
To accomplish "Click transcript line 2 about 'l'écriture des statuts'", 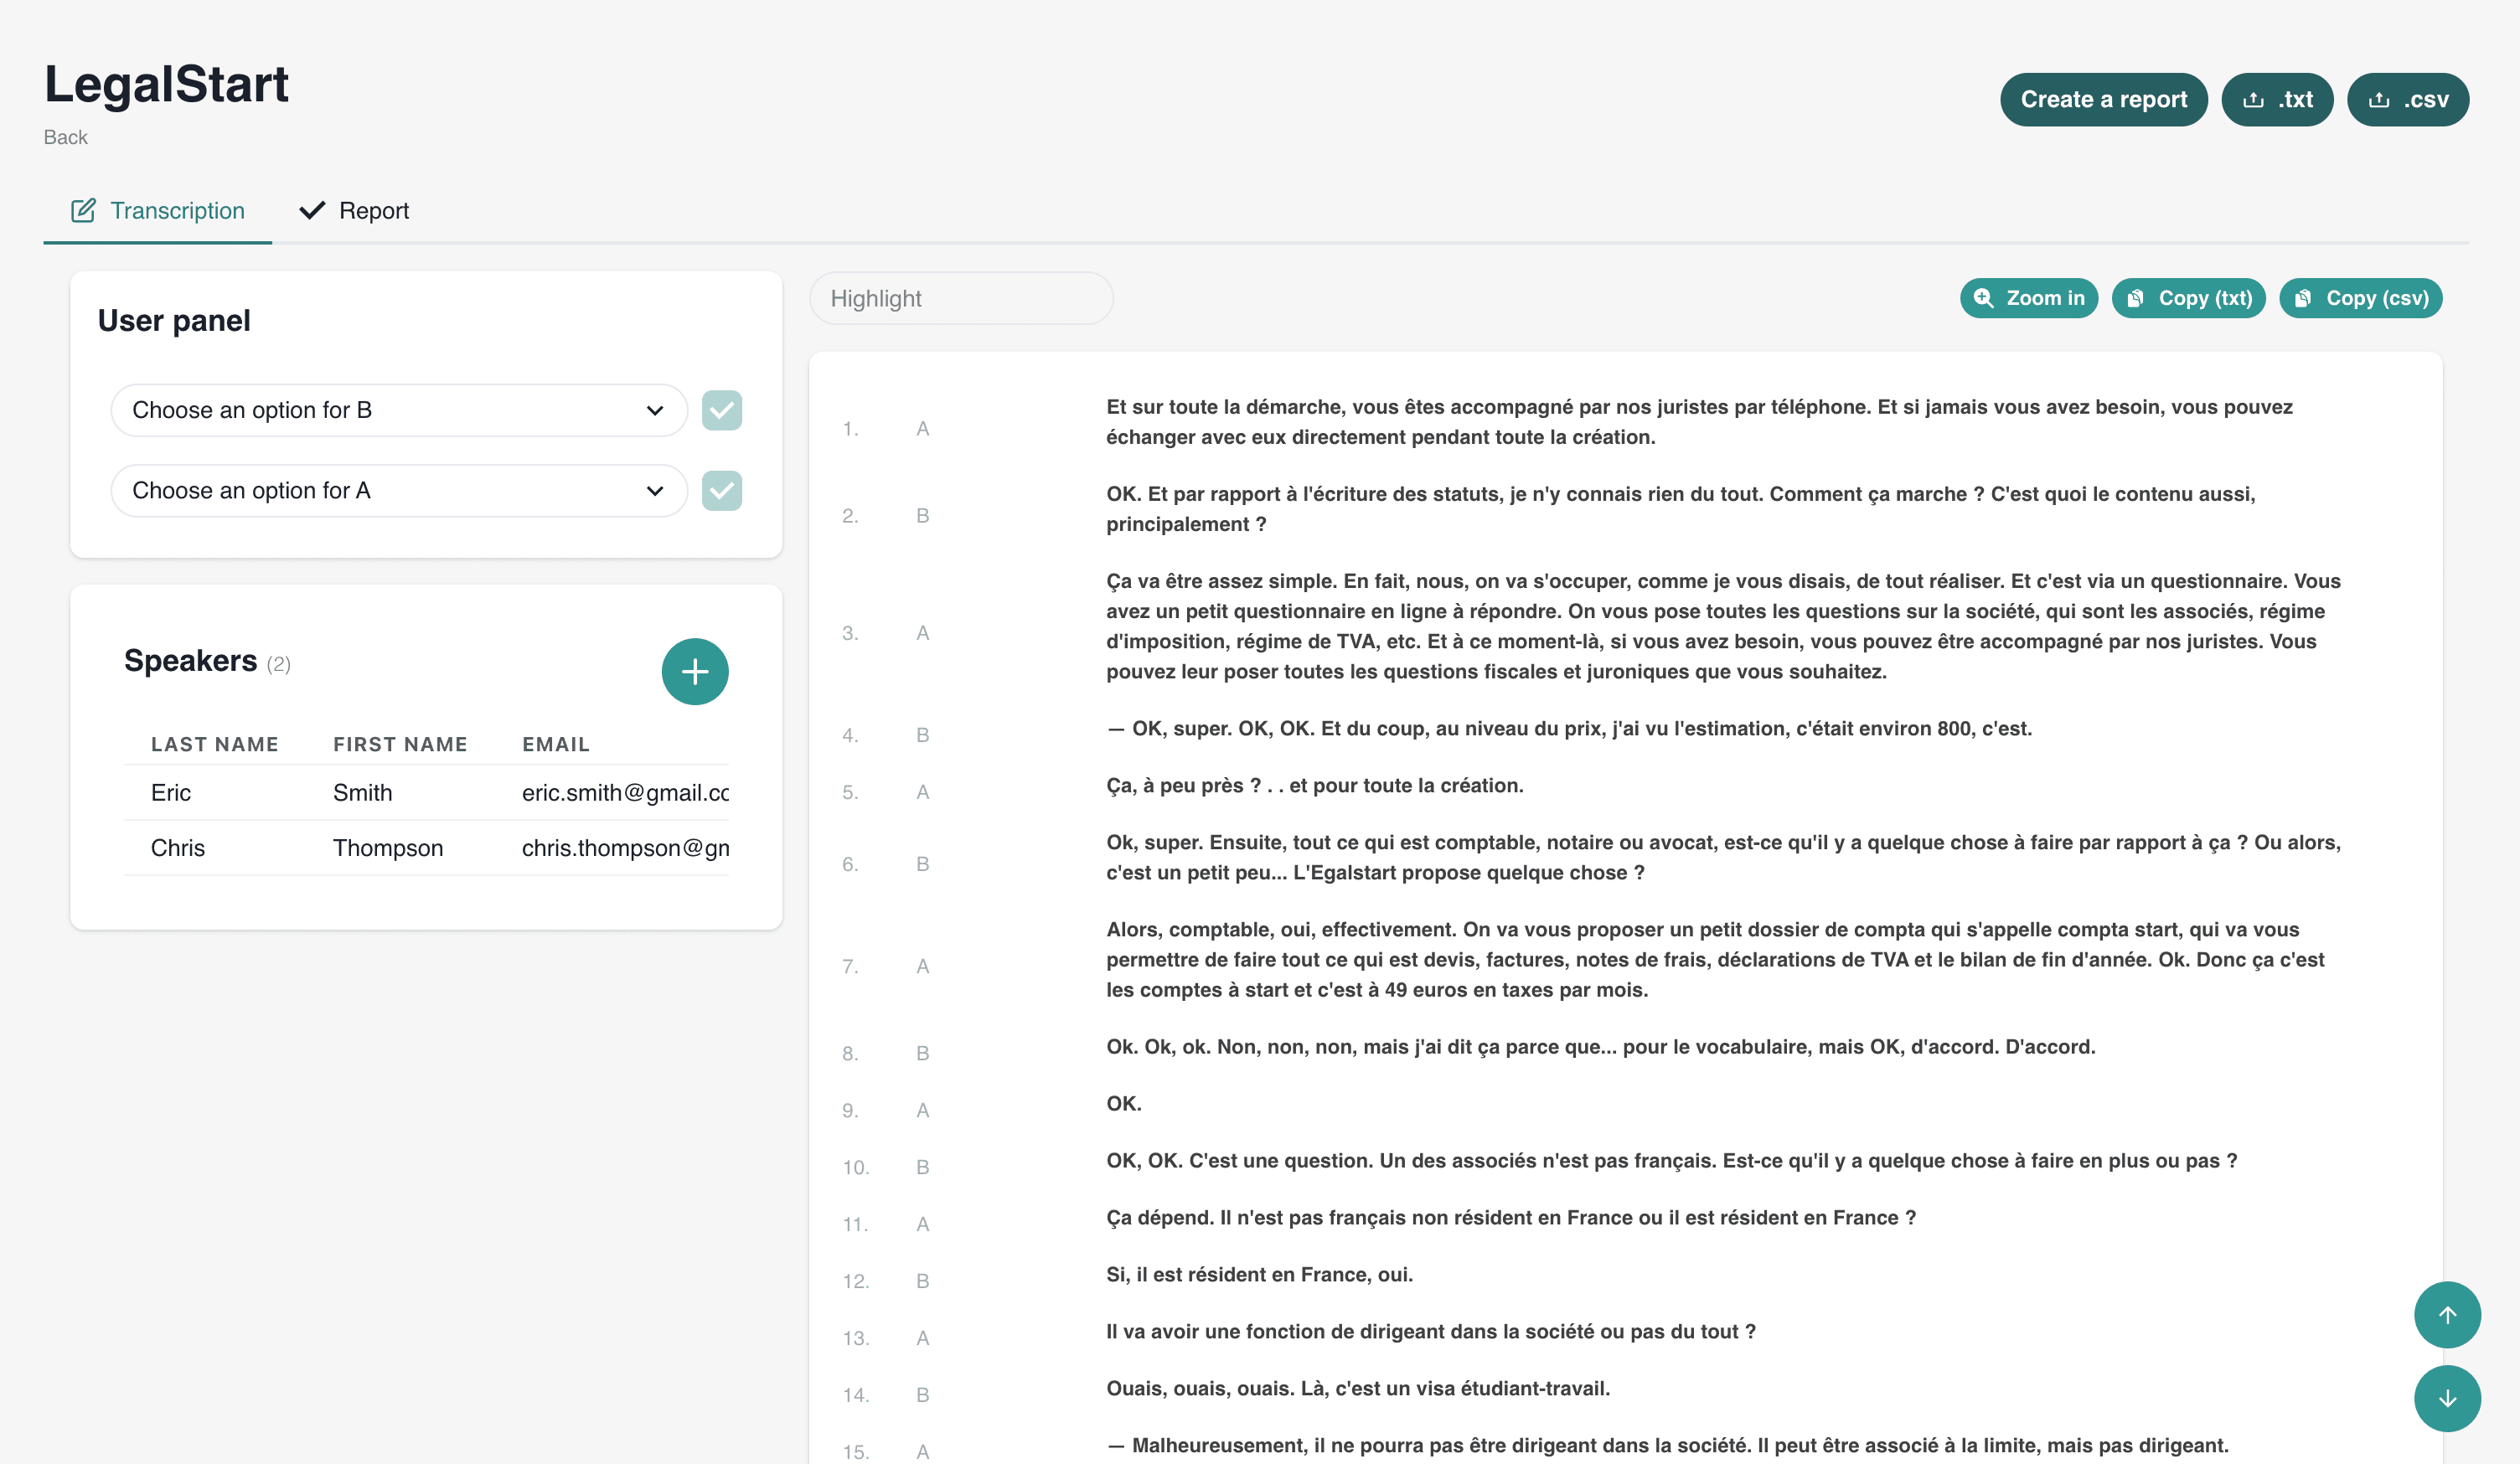I will pos(1680,509).
